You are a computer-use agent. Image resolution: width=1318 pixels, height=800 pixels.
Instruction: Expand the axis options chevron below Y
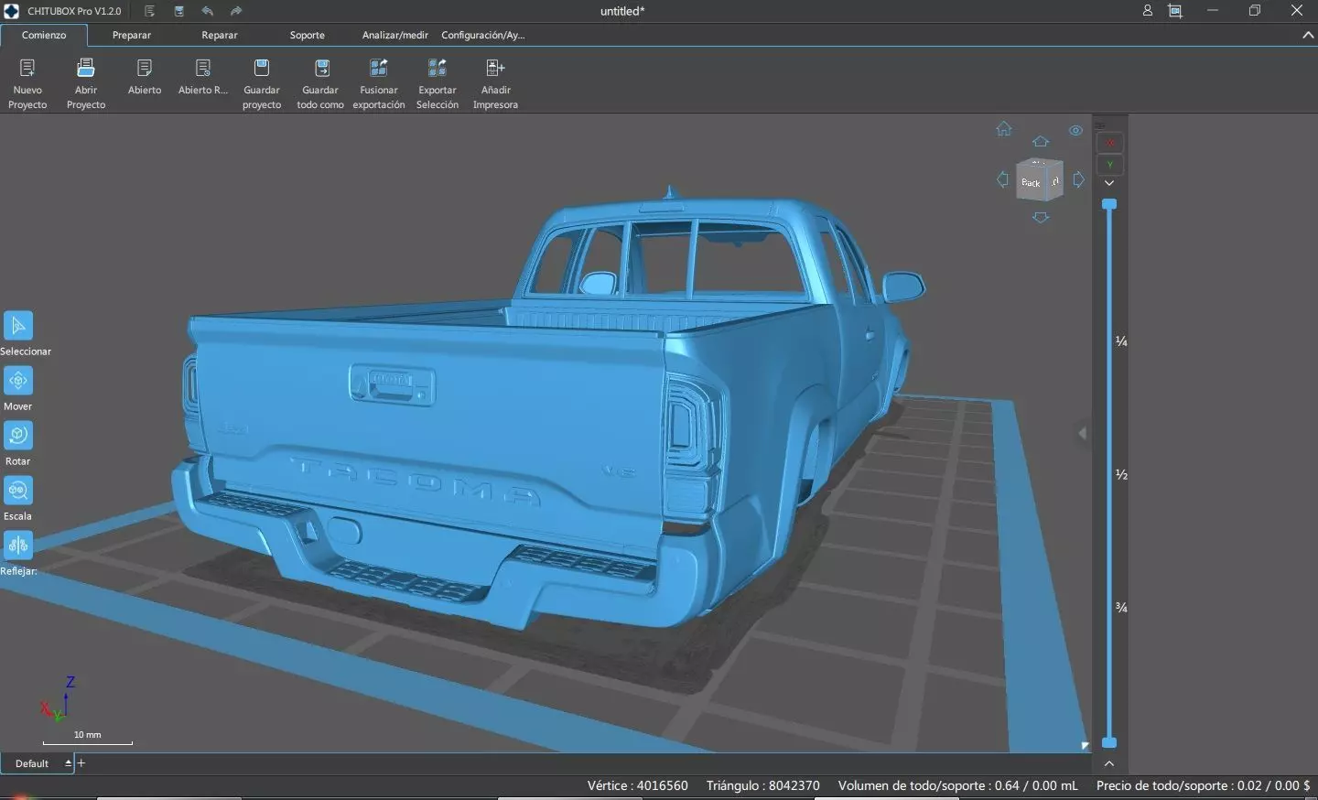pyautogui.click(x=1109, y=183)
